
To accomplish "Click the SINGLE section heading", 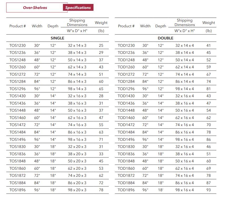I will (x=57, y=38).
